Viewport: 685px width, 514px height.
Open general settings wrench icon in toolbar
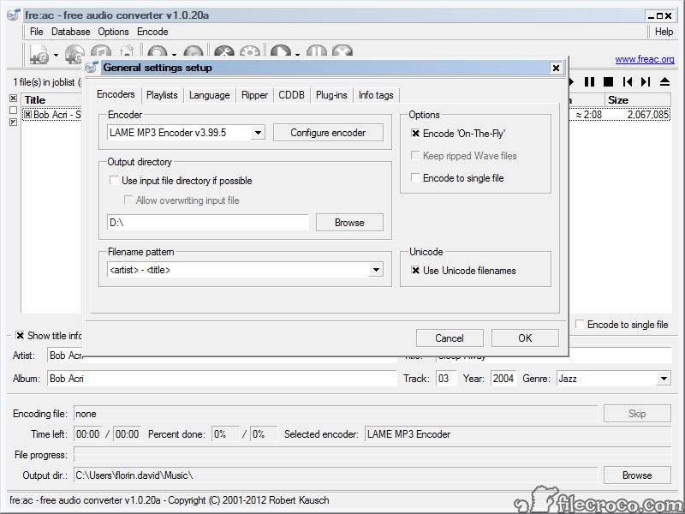click(x=224, y=51)
